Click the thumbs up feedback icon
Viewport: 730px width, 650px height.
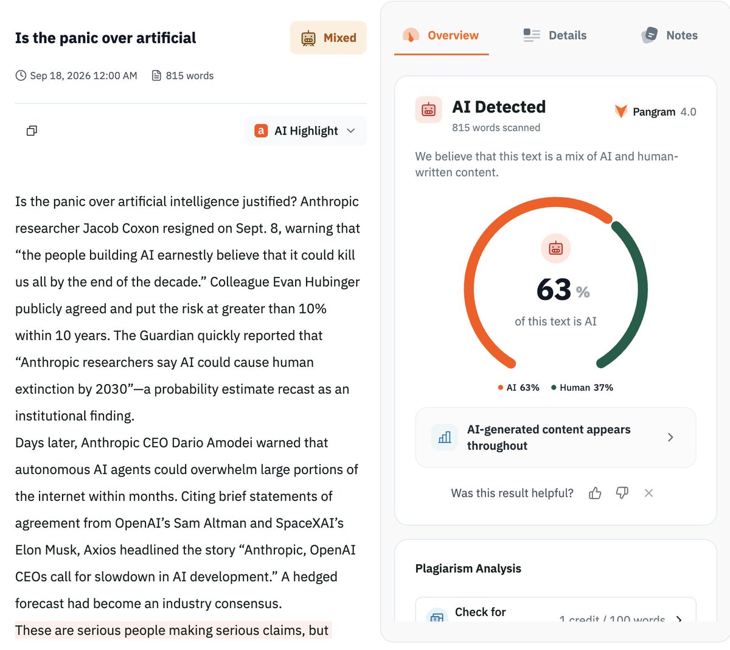click(x=595, y=493)
